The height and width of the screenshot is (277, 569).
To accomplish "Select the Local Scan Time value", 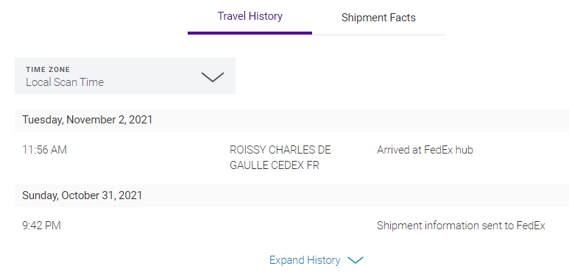I will [x=65, y=82].
